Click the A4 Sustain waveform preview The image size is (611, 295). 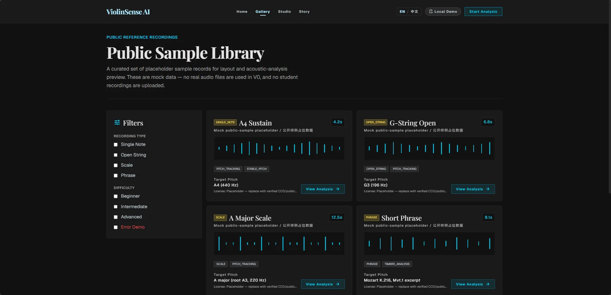(x=279, y=148)
